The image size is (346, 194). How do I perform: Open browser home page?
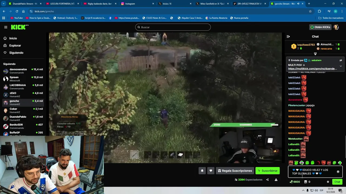[23, 11]
